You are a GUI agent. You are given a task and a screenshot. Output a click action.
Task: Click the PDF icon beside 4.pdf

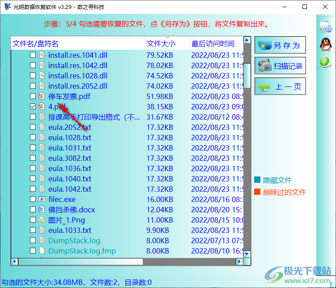click(x=42, y=106)
